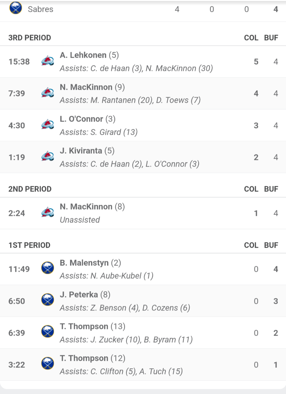Open N. MacKinnon (9) goal scorer name
The height and width of the screenshot is (394, 286).
[86, 87]
